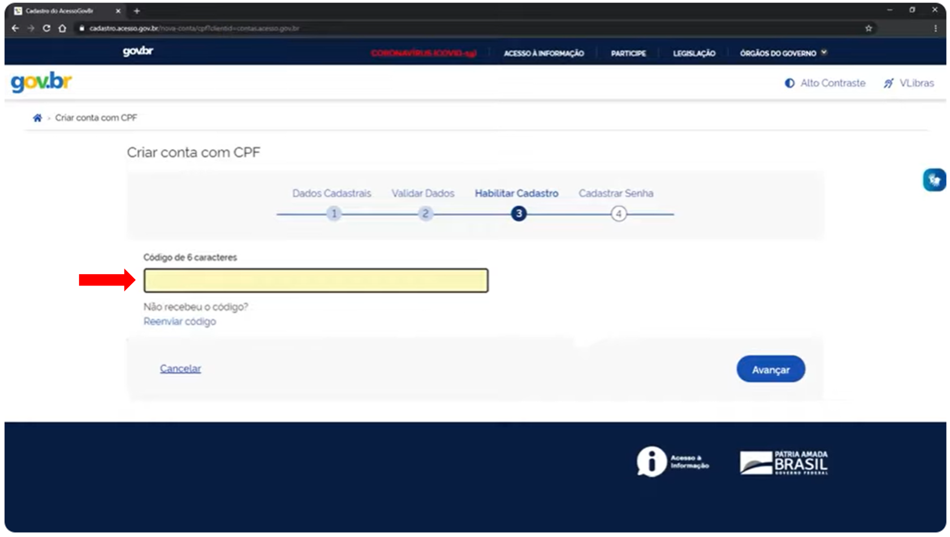950x537 pixels.
Task: Open the Participe menu item
Action: [628, 53]
